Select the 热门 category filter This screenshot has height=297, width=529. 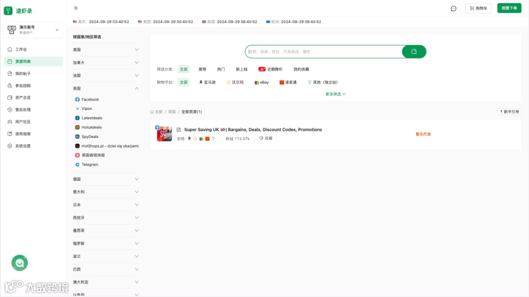221,69
